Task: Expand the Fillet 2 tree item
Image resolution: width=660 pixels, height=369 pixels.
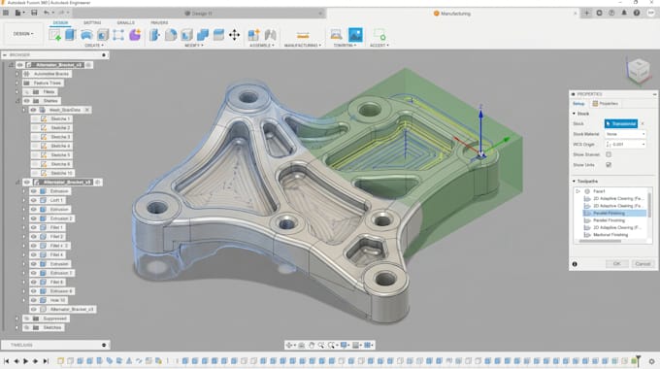Action: click(x=23, y=237)
